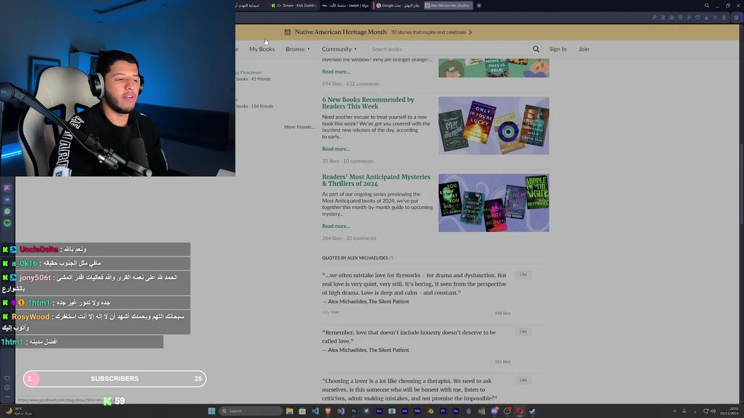The width and height of the screenshot is (744, 418).
Task: Click the heart bookmark icon in browser toolbar
Action: coord(697,17)
